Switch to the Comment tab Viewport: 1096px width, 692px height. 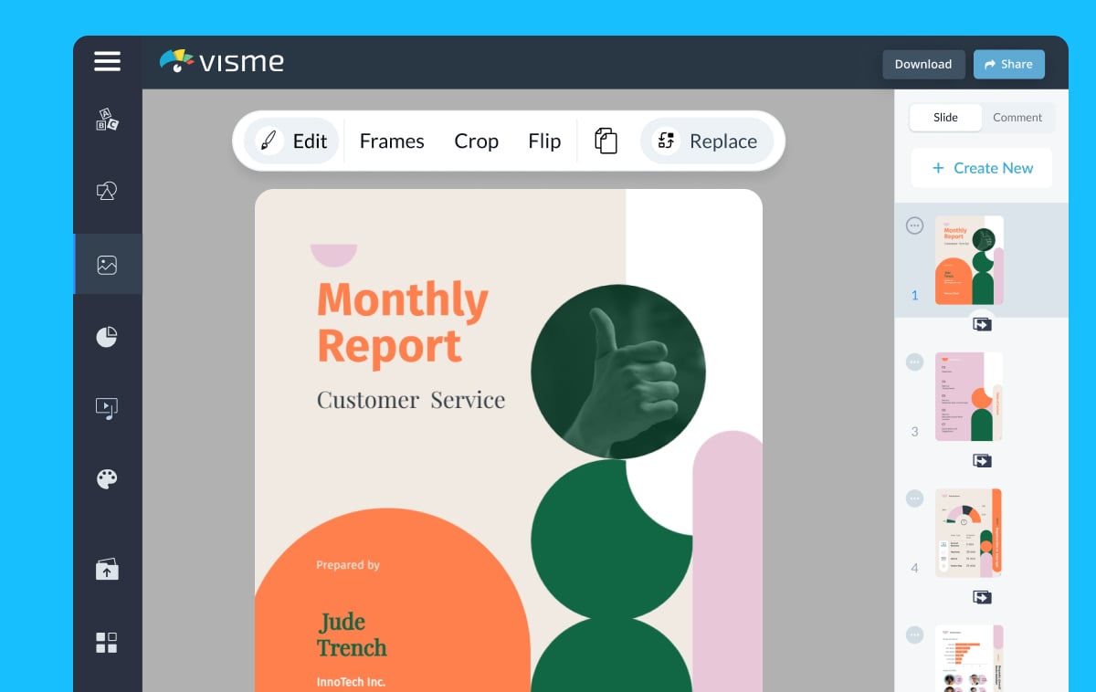1017,117
